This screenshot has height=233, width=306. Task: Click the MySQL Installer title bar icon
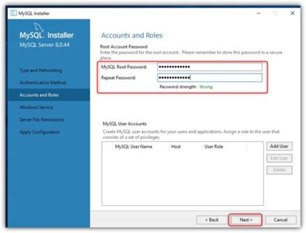(x=14, y=13)
